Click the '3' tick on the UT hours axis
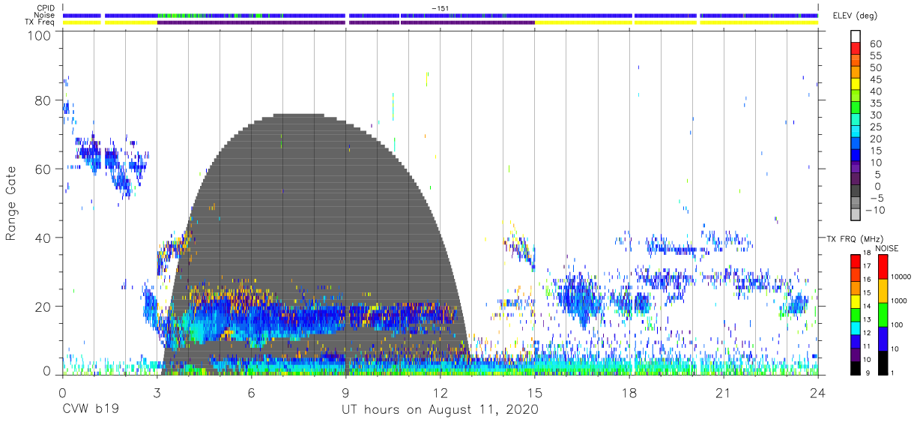 coord(157,393)
